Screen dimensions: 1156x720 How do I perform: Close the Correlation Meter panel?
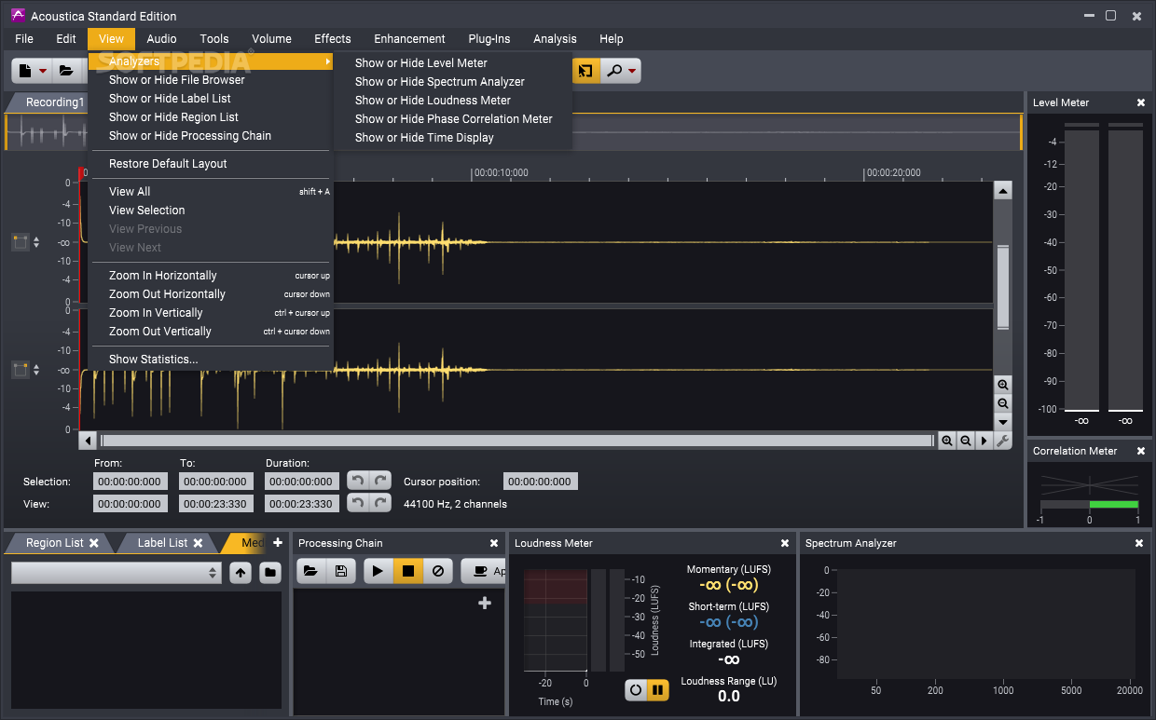1140,451
